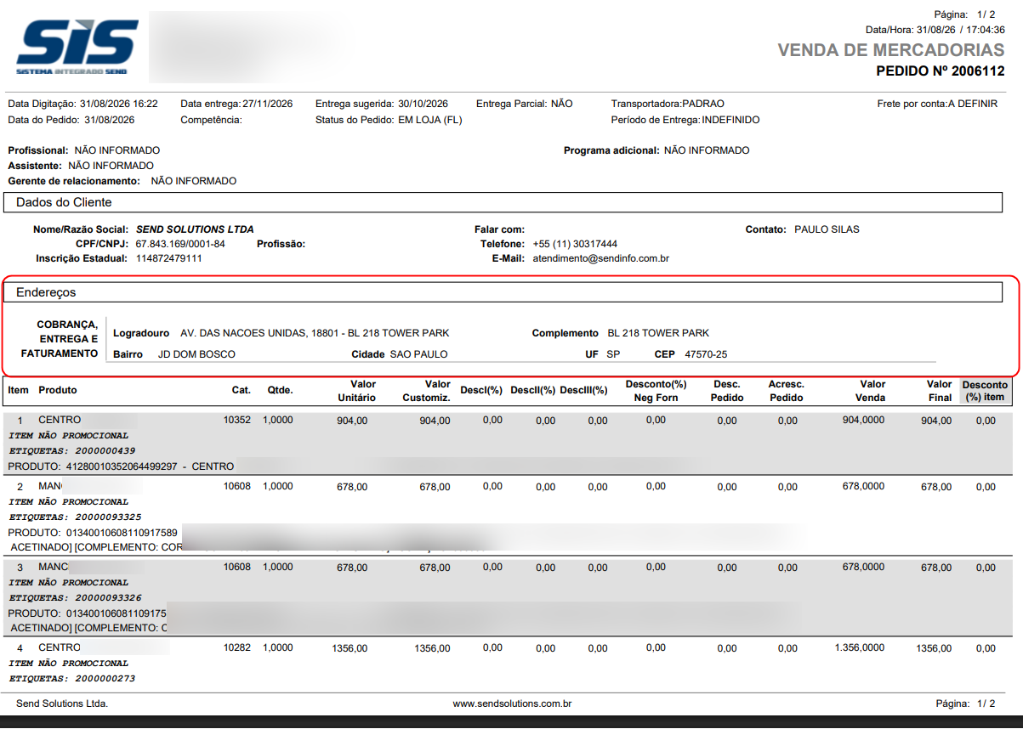Screen dimensions: 1023x746
Task: Click the 'Endereços' section header
Action: tap(503, 292)
